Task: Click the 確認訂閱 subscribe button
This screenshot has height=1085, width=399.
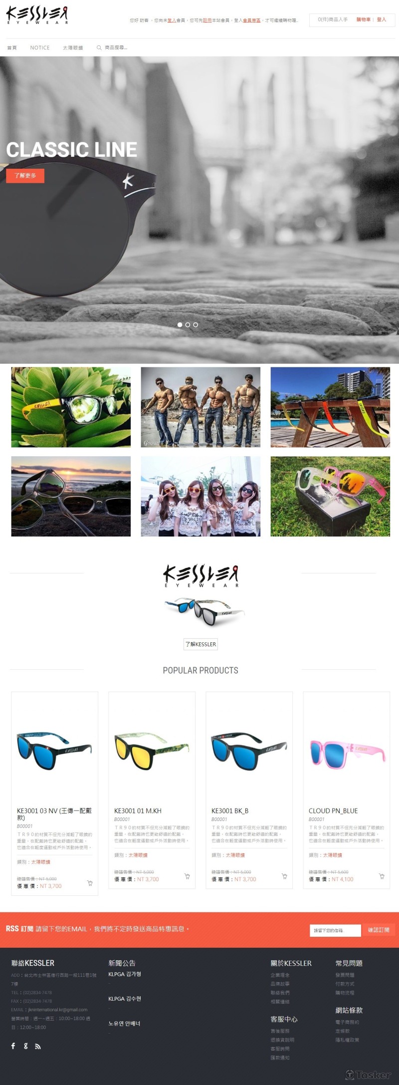Action: tap(379, 930)
